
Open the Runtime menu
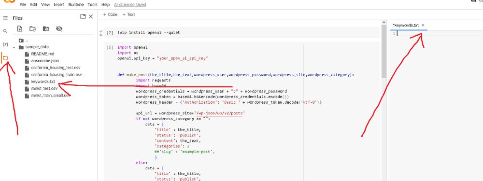pos(76,5)
